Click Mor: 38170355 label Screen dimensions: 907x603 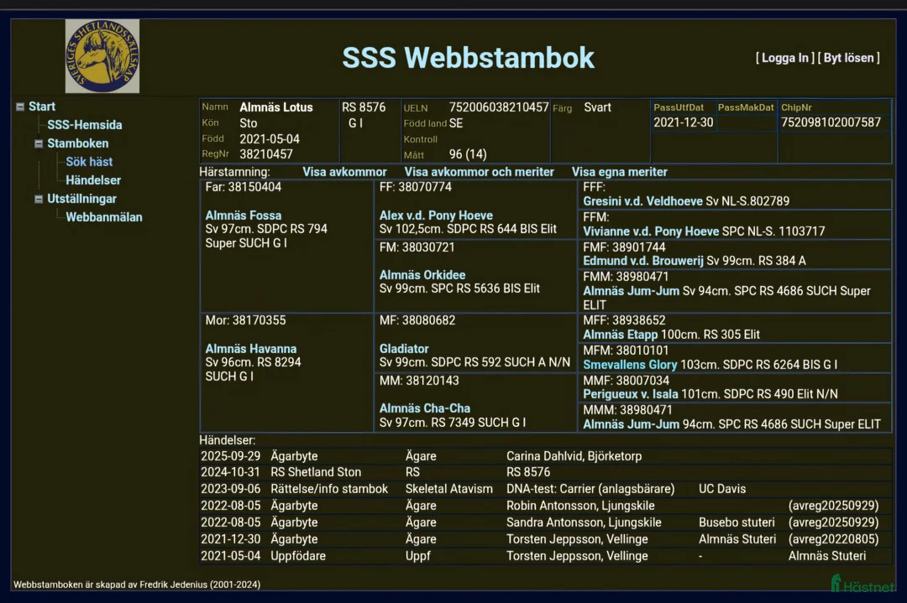[x=245, y=320]
